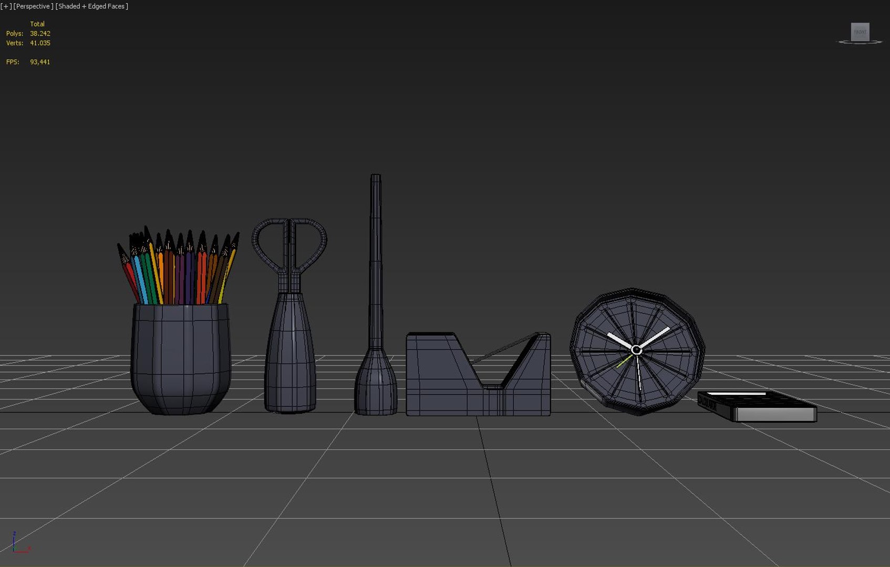
Task: Open the [Shaded + Edged Faces] shading menu
Action: point(92,6)
